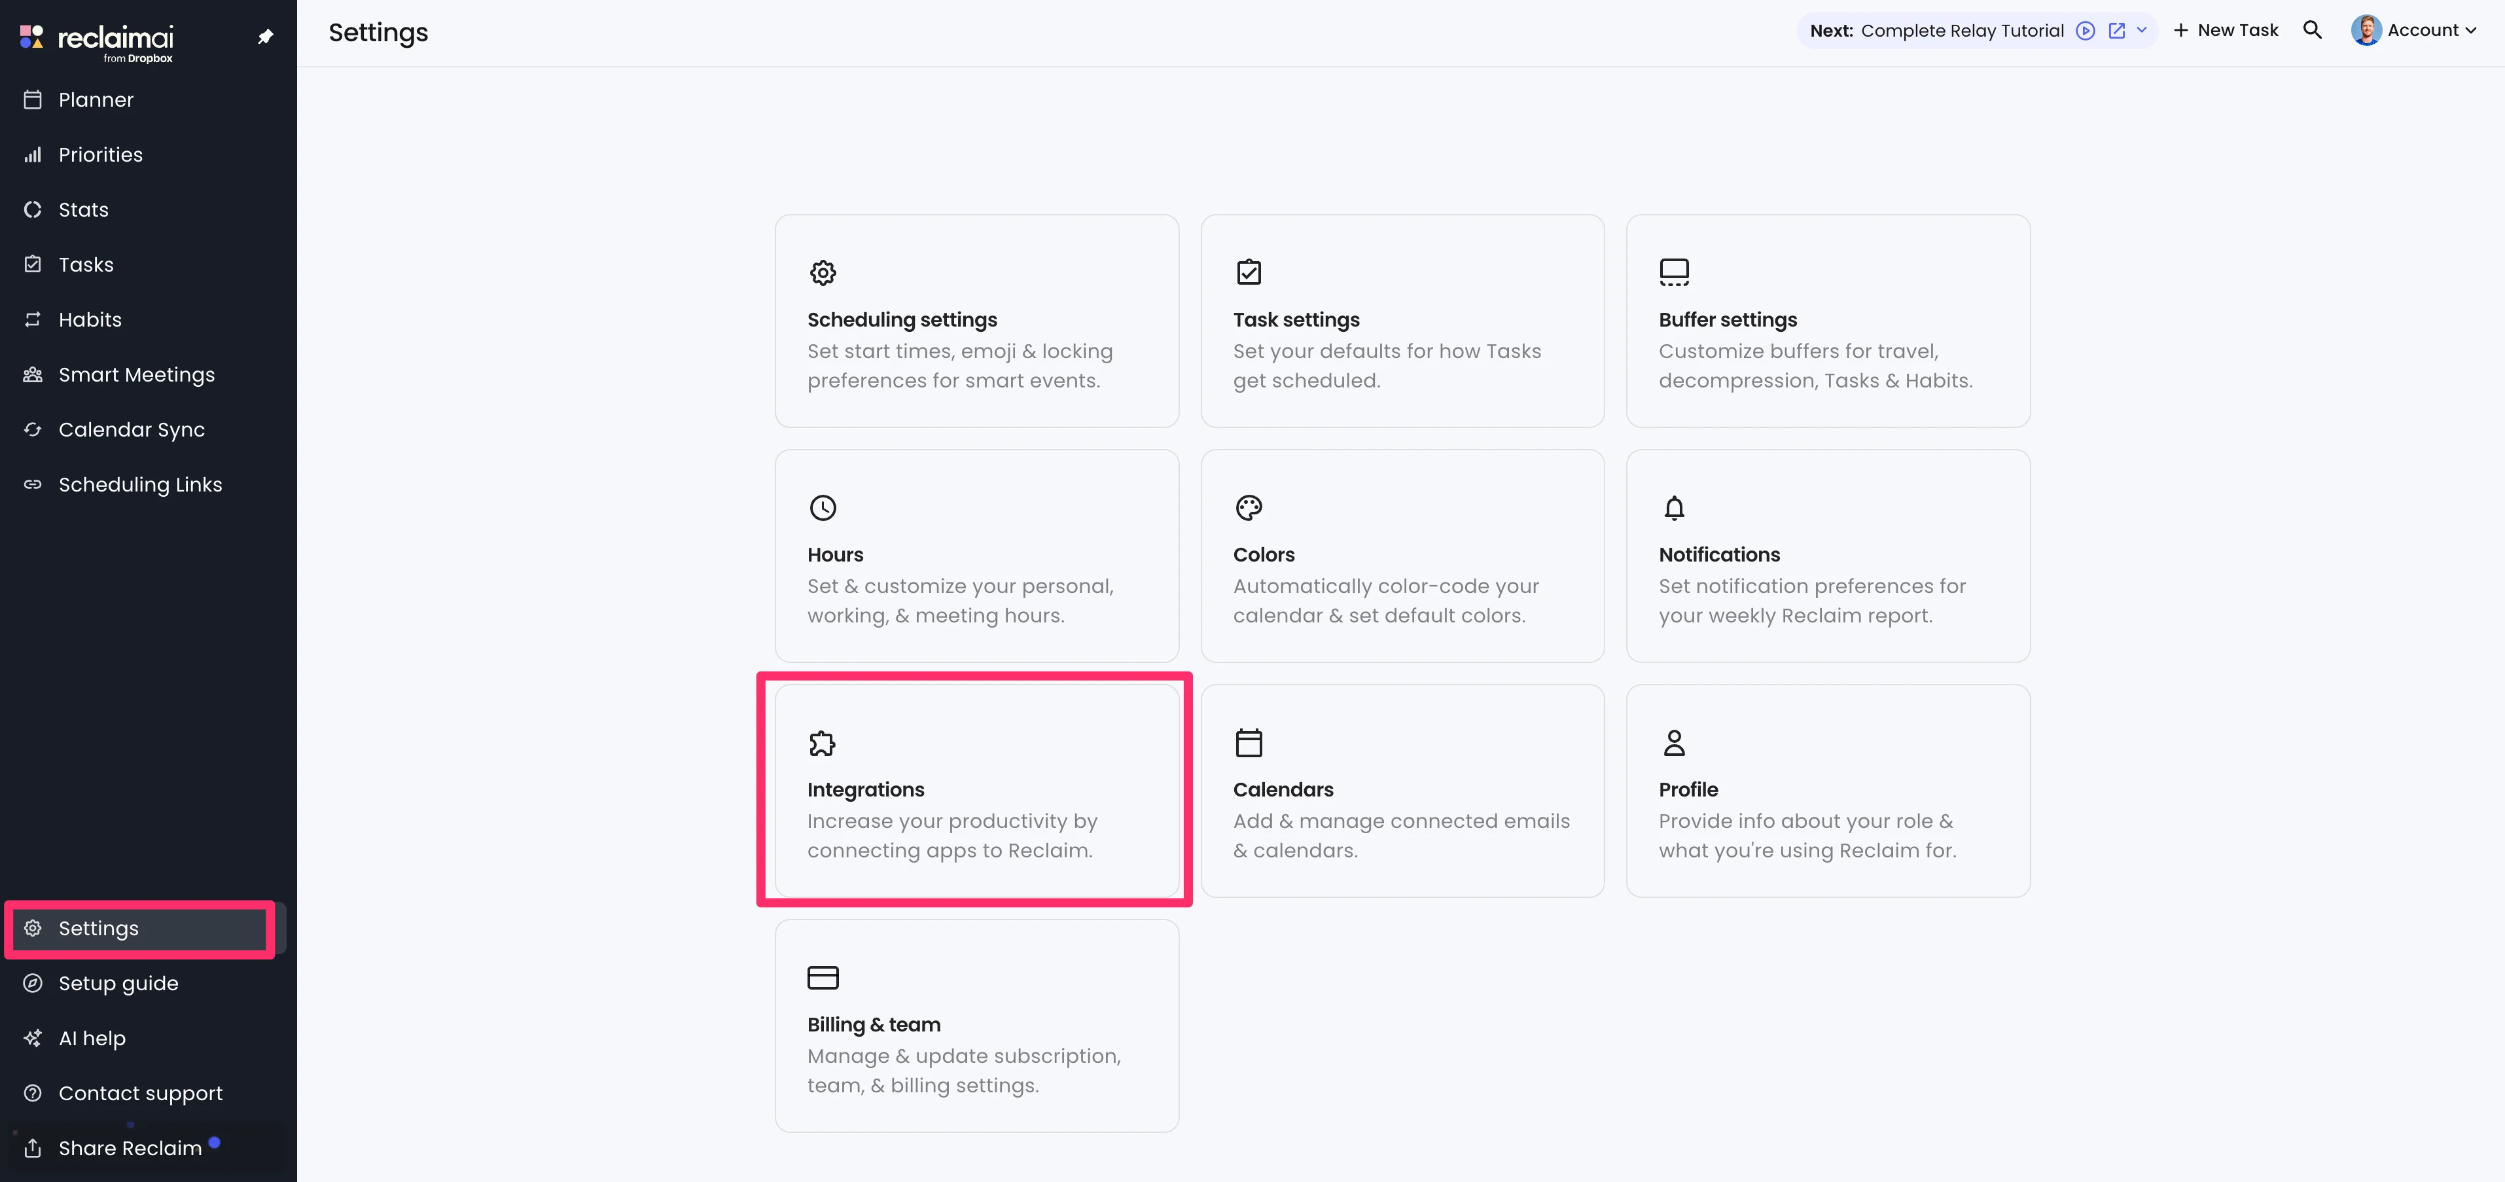The image size is (2505, 1182).
Task: Open tutorial in external link icon
Action: click(x=2116, y=30)
